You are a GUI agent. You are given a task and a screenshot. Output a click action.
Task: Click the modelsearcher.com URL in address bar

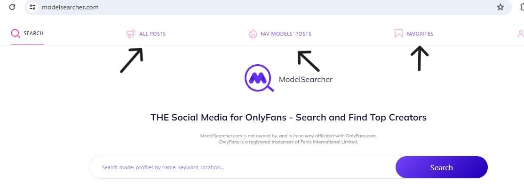[x=70, y=8]
